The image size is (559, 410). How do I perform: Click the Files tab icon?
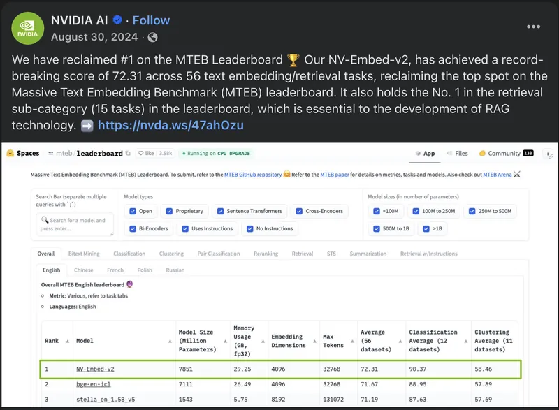tap(449, 153)
